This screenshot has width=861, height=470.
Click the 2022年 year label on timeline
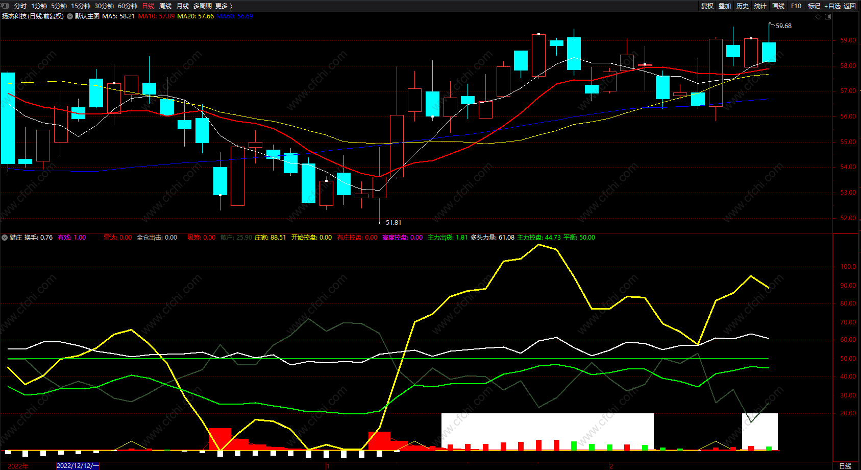coord(18,466)
